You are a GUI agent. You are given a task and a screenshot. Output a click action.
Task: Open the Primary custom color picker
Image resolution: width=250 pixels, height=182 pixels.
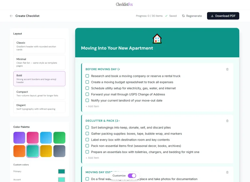[x=62, y=172]
